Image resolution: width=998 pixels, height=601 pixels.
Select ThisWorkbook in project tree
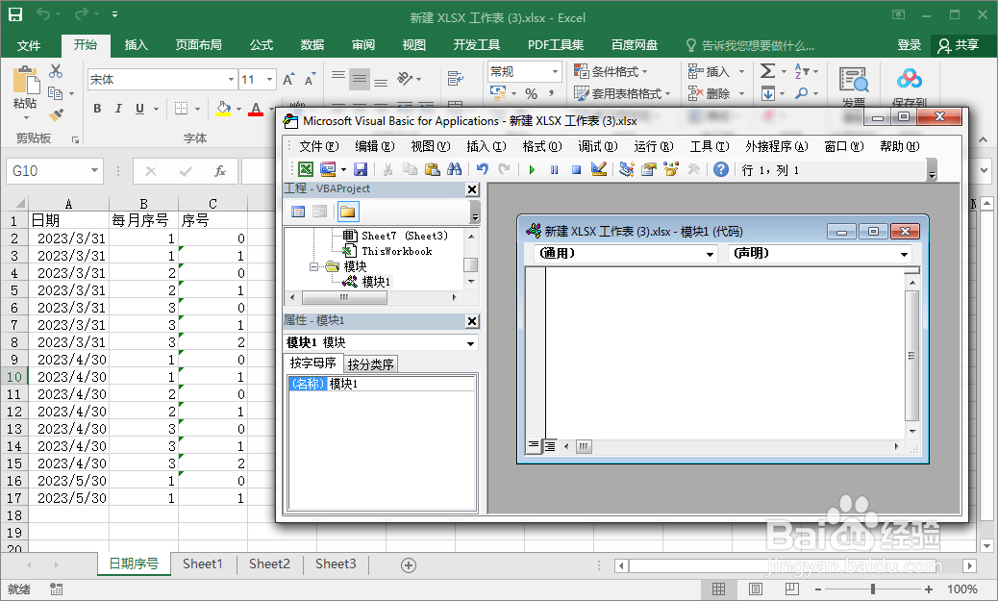pos(396,251)
